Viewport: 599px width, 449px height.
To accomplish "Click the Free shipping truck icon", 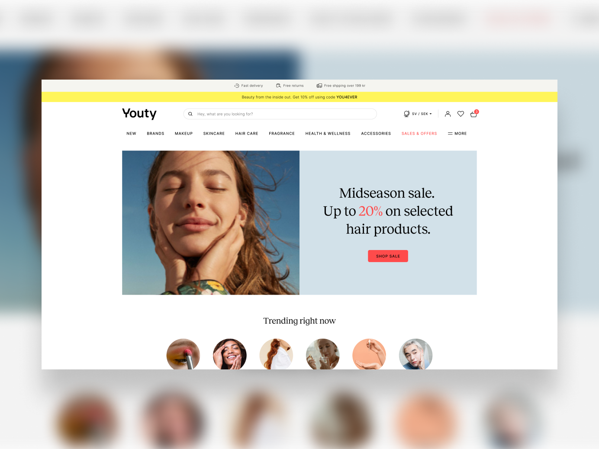I will [319, 86].
